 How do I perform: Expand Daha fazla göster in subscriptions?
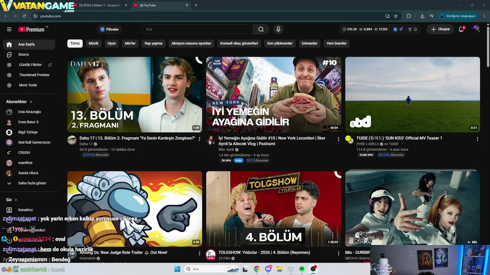[x=29, y=183]
